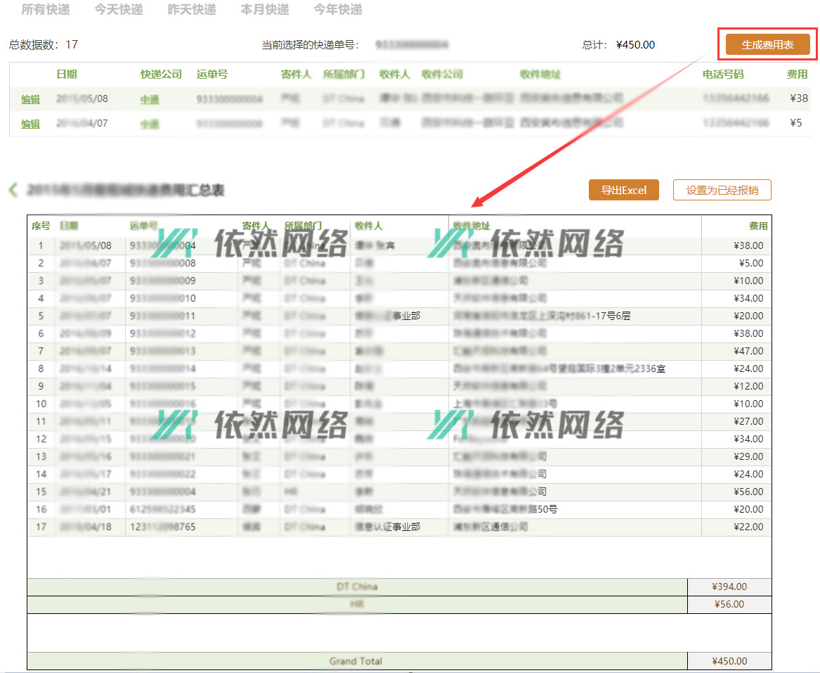Screen dimensions: 820x673
Task: Select the ¥47.00 fee cell in row 7
Action: pos(748,351)
